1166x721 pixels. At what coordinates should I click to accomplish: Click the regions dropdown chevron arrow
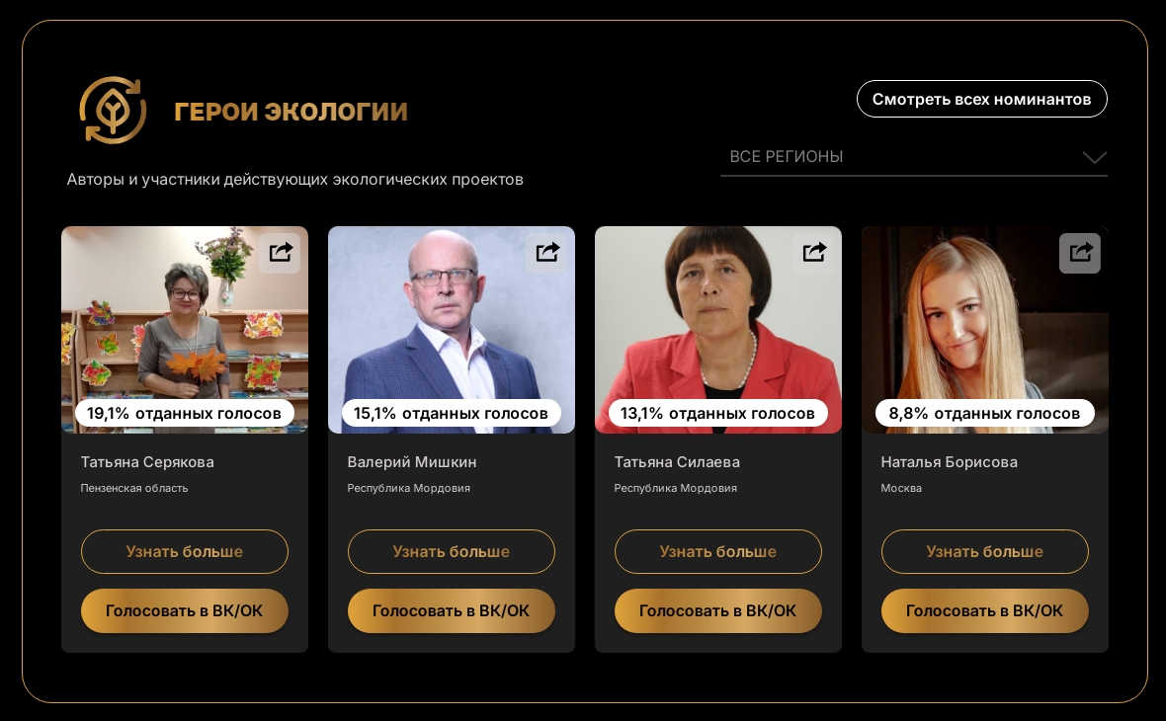click(1095, 158)
